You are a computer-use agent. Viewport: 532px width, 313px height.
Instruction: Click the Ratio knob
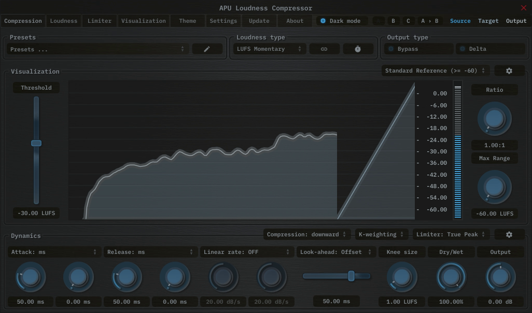[494, 118]
